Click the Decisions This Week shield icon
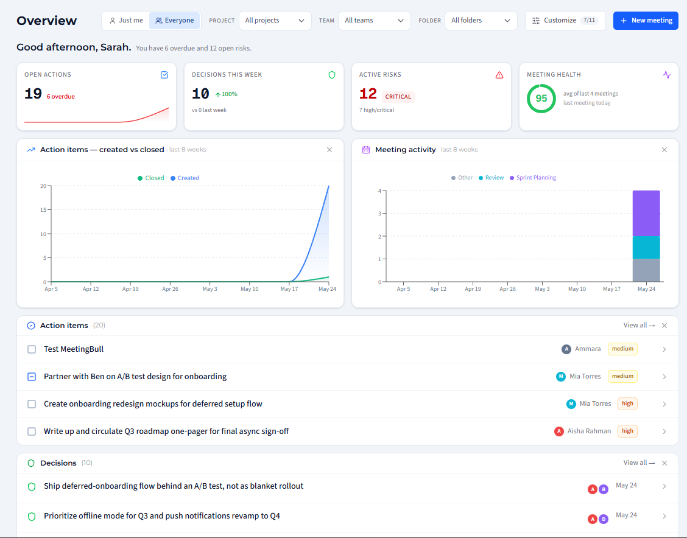The image size is (687, 538). tap(332, 75)
